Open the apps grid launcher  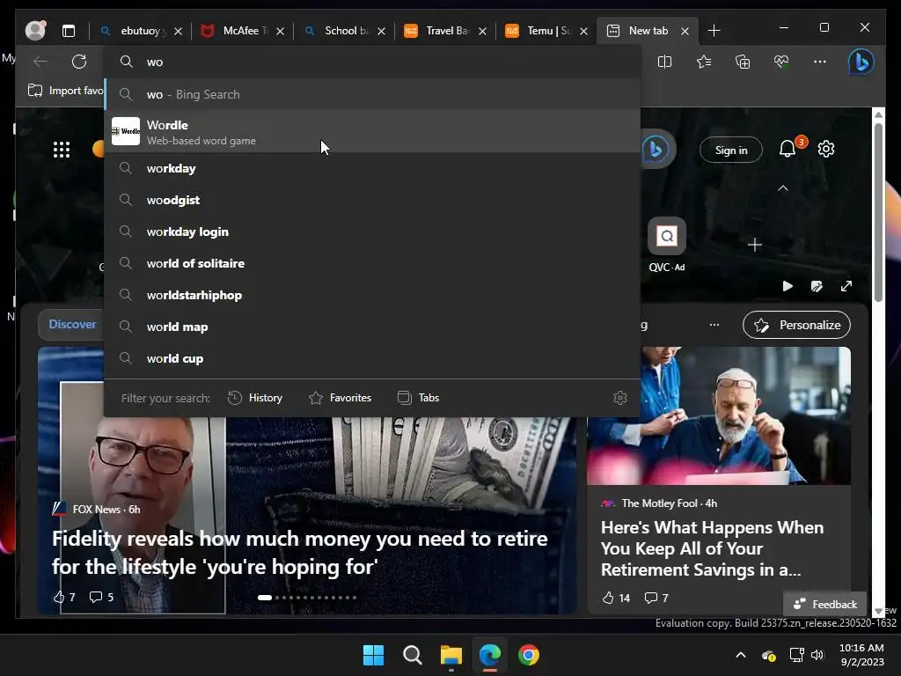coord(62,150)
